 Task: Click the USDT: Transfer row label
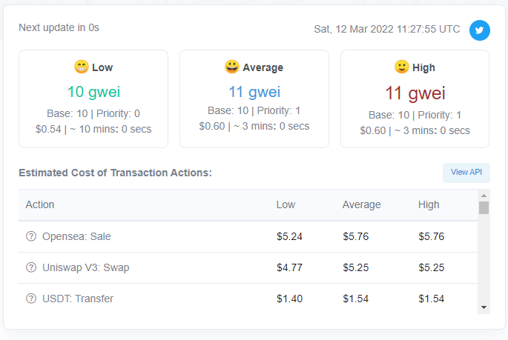pos(78,299)
